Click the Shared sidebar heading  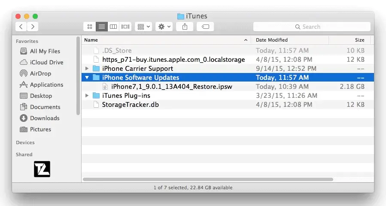point(24,154)
